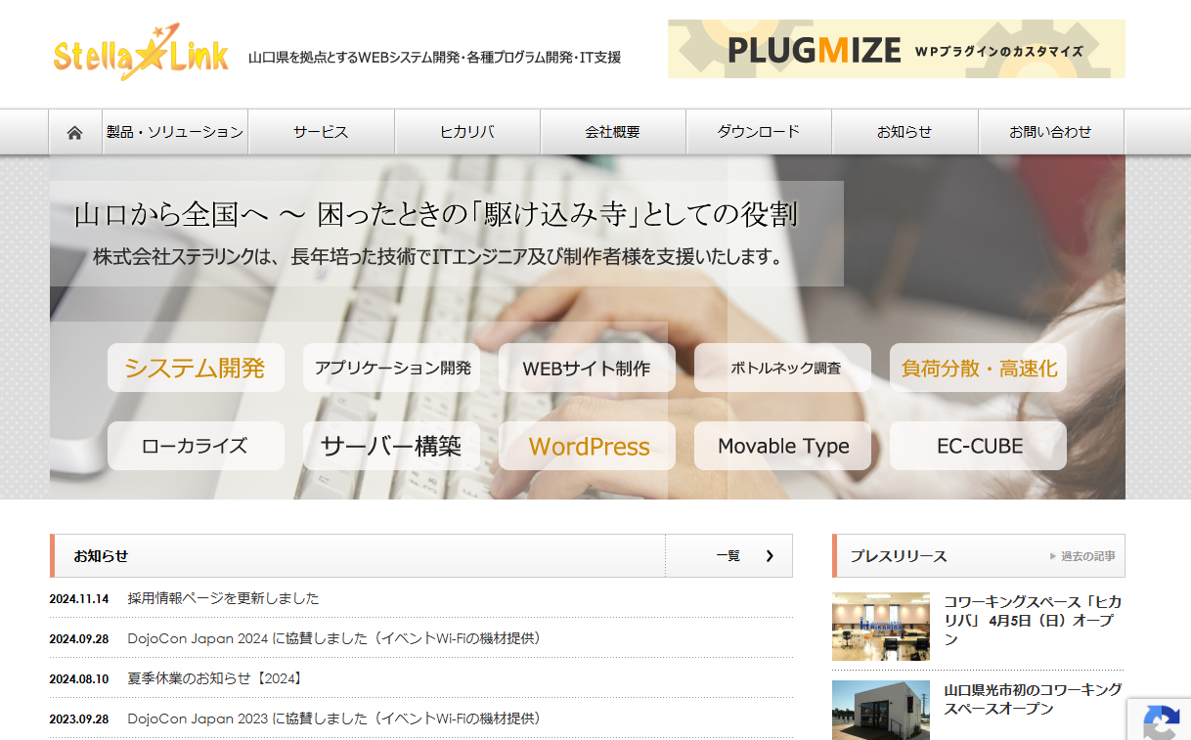Click the WordPress tile
Image resolution: width=1191 pixels, height=740 pixels.
pos(588,446)
